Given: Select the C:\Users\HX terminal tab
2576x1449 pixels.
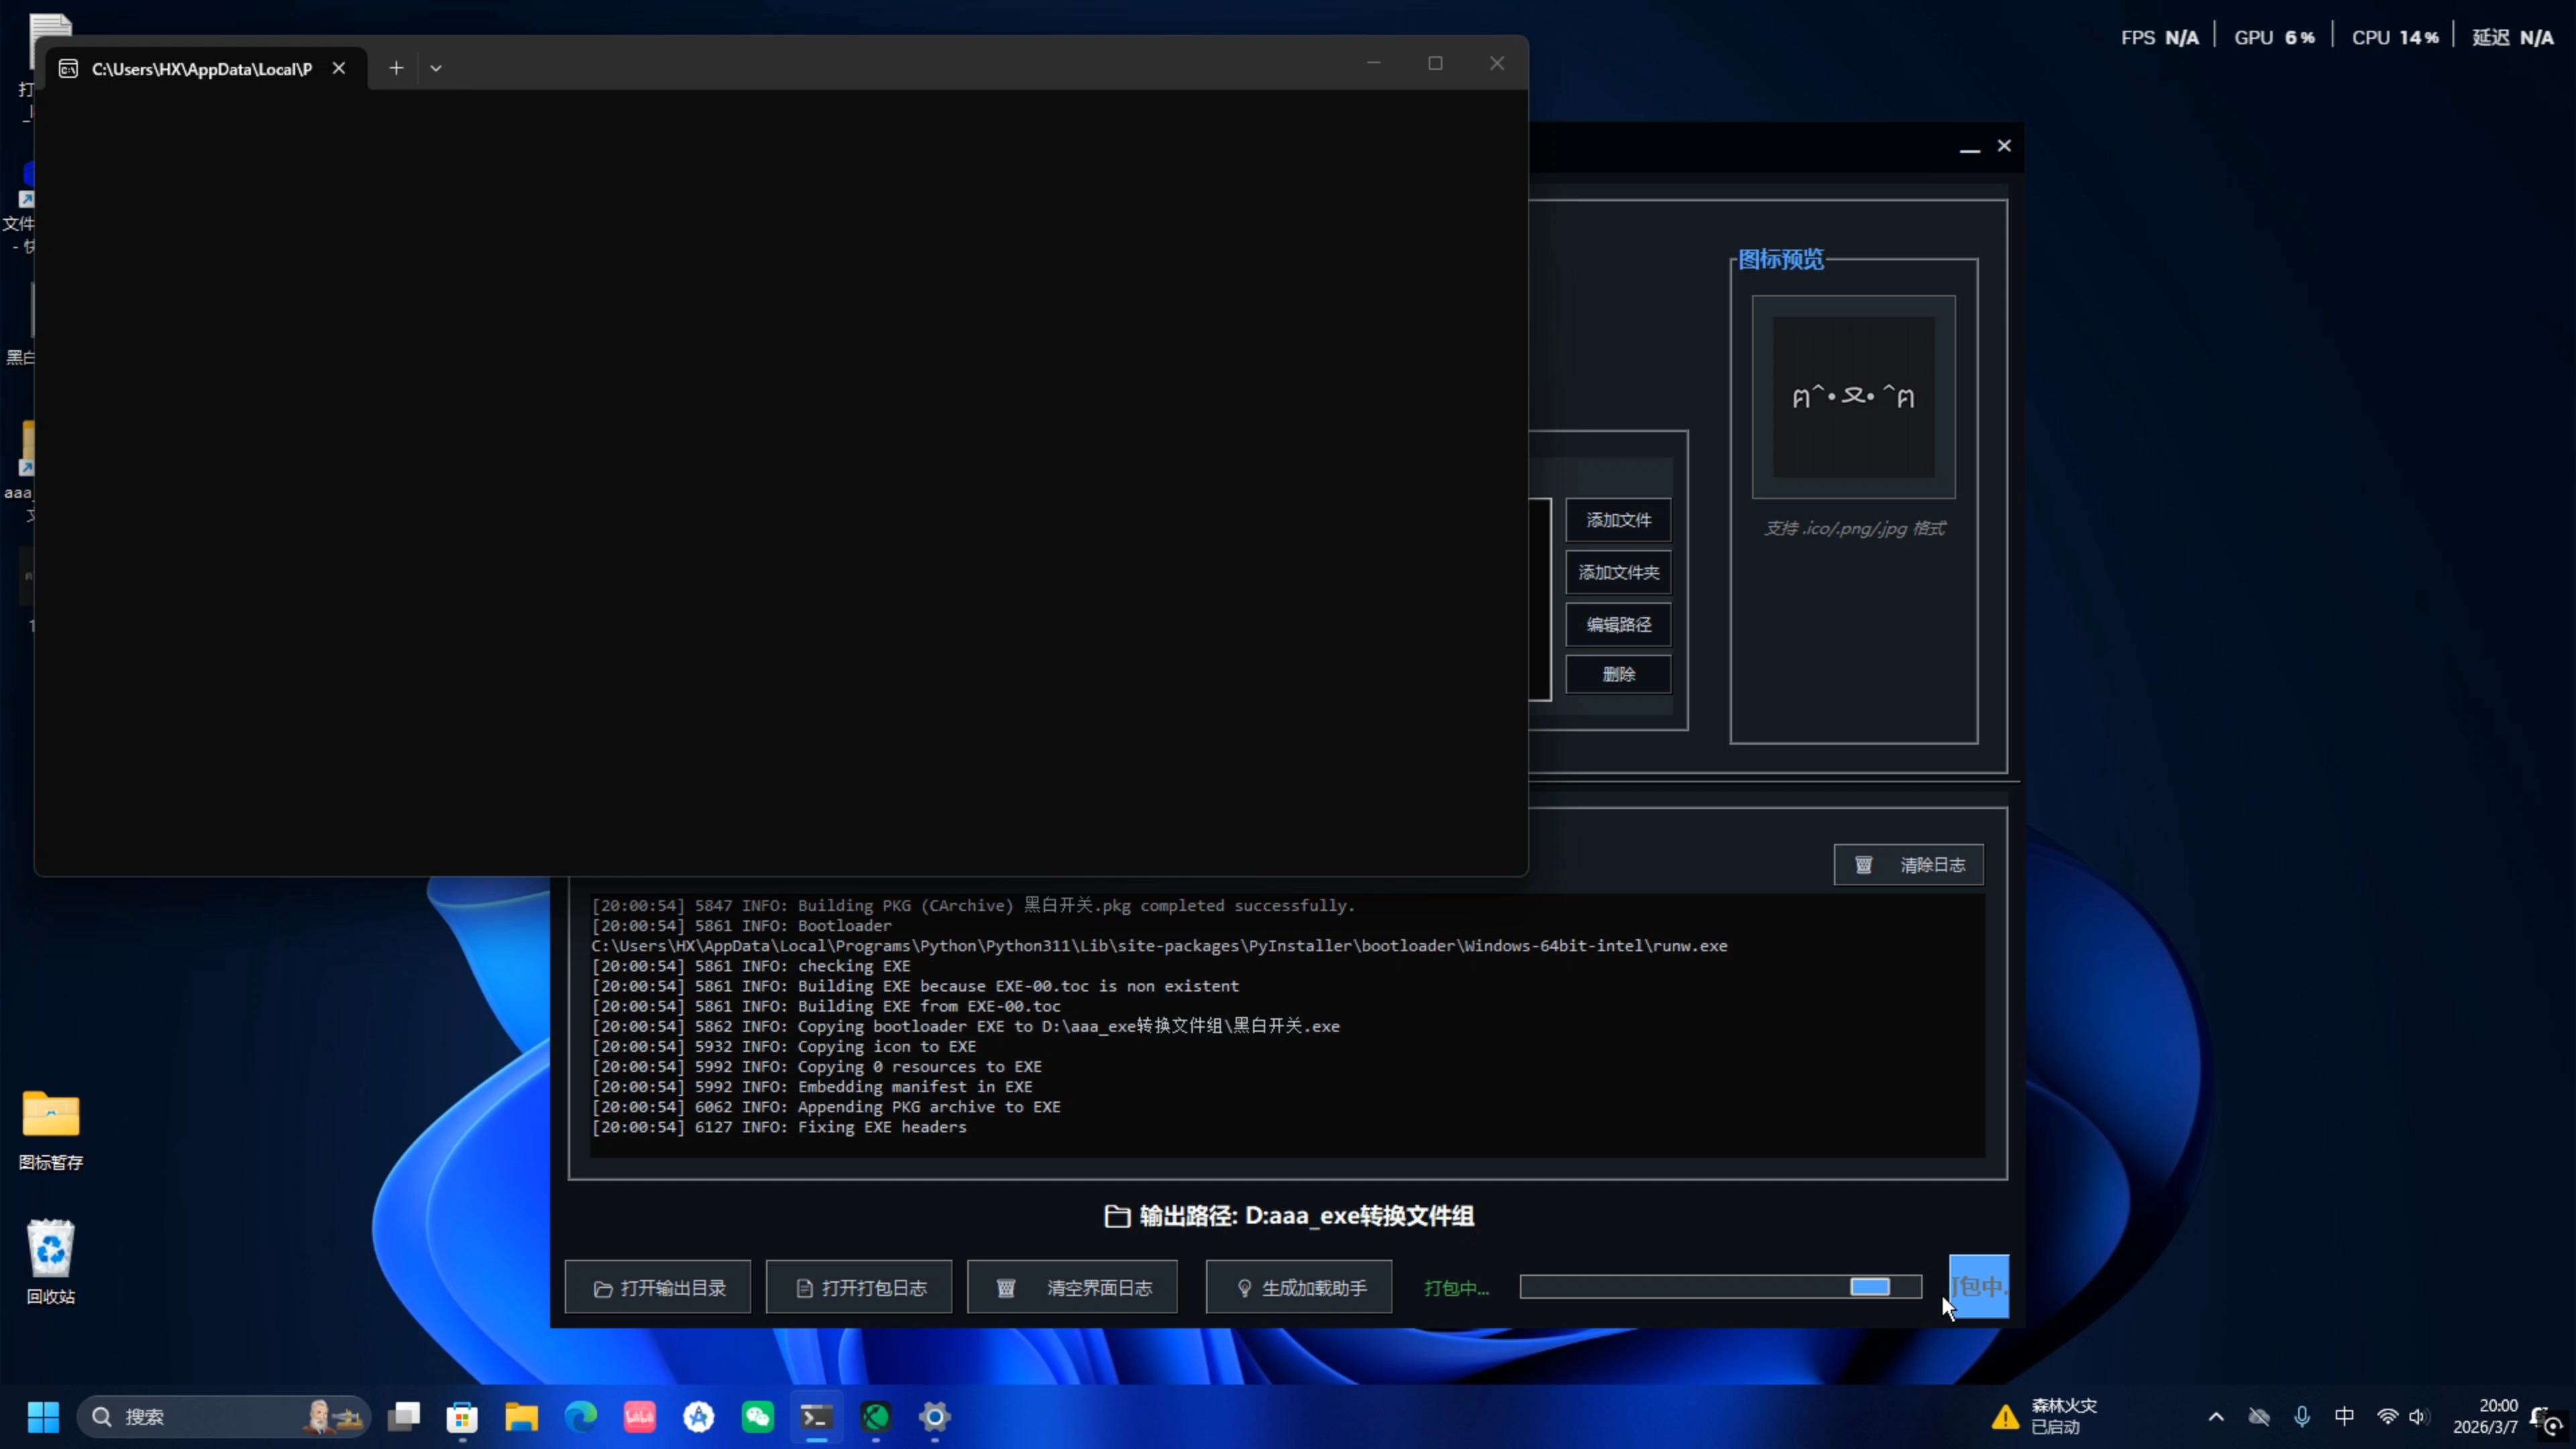Looking at the screenshot, I should click(x=200, y=68).
